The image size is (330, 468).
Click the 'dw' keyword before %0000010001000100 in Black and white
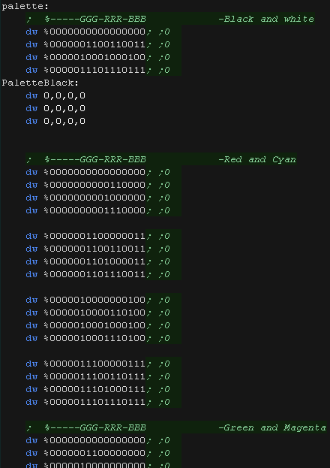point(31,57)
